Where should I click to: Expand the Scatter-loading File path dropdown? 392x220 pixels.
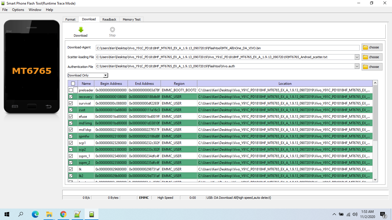click(x=357, y=57)
